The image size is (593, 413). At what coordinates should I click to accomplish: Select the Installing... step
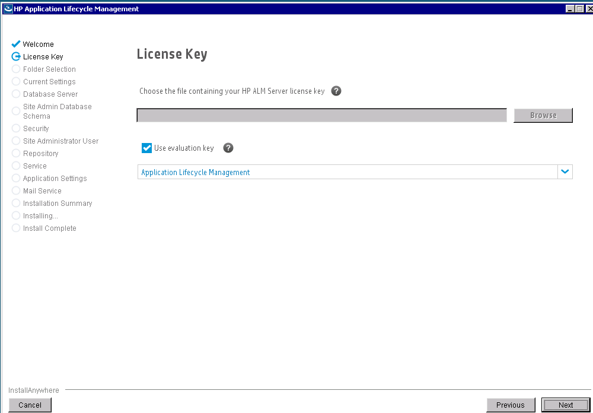tap(40, 216)
